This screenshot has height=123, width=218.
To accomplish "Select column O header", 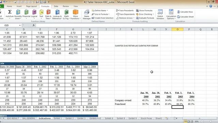I will (x=177, y=29).
